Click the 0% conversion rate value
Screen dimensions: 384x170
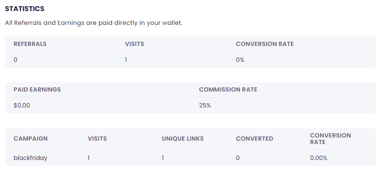coord(240,60)
